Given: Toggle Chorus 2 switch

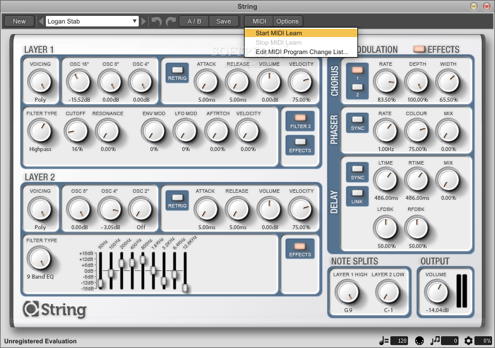Looking at the screenshot, I should click(x=357, y=87).
